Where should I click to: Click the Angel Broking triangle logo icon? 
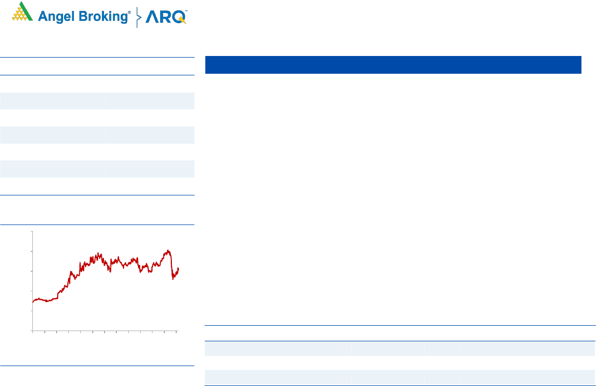tap(23, 11)
